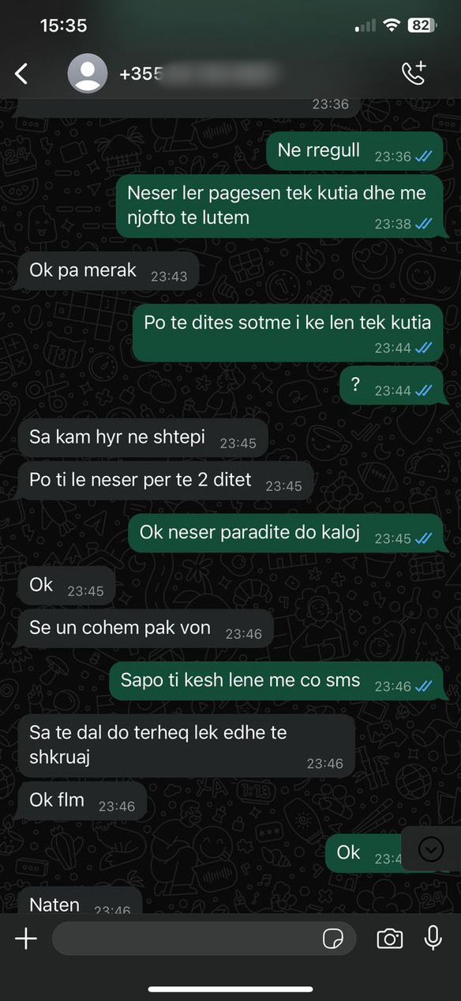Select the "Ok neser paradite do kaloj" message
Image resolution: width=461 pixels, height=1001 pixels.
(286, 533)
